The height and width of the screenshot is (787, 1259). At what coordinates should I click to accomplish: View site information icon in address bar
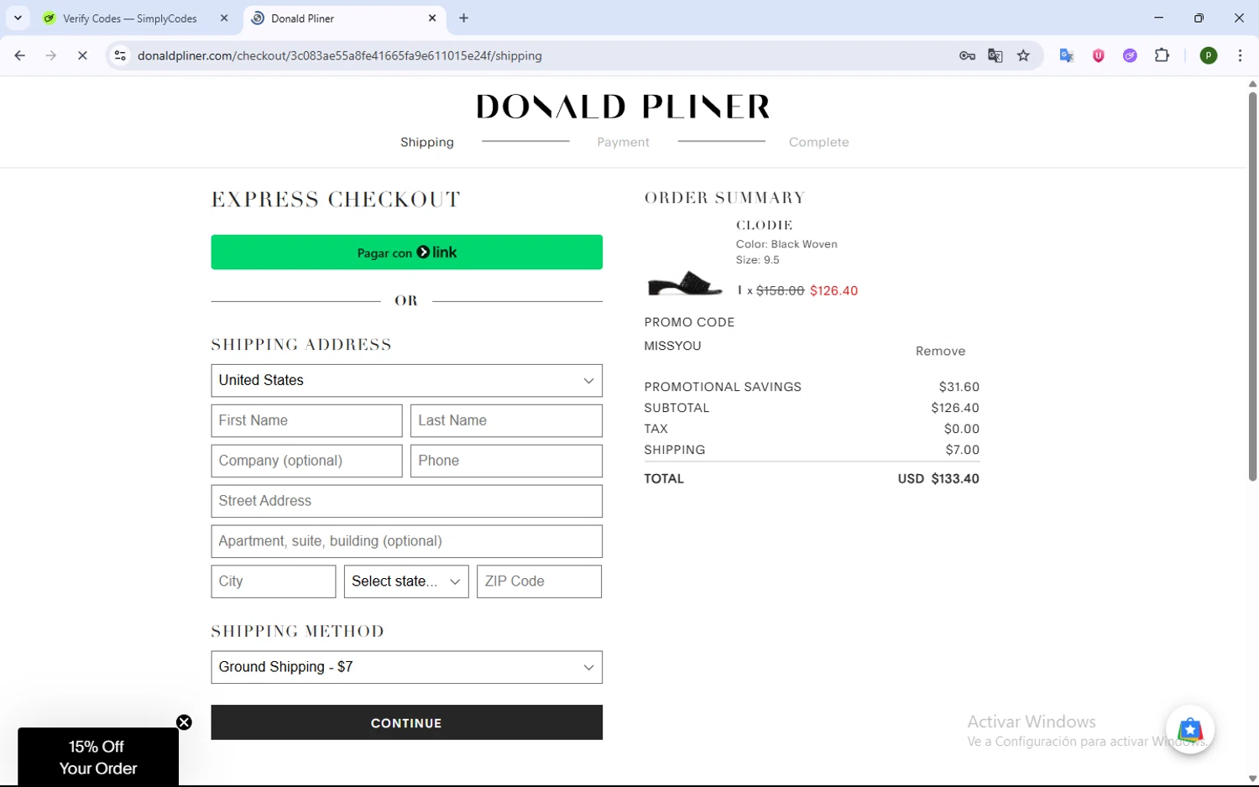tap(120, 55)
